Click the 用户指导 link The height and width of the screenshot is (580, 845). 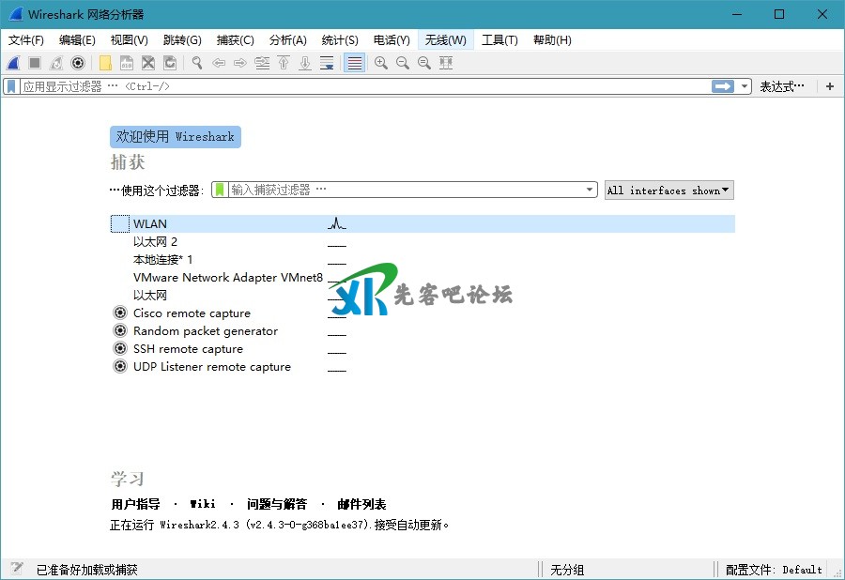[135, 504]
